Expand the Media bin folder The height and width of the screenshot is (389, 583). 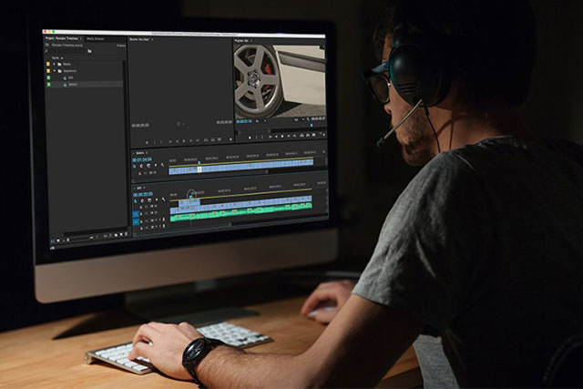[x=56, y=65]
